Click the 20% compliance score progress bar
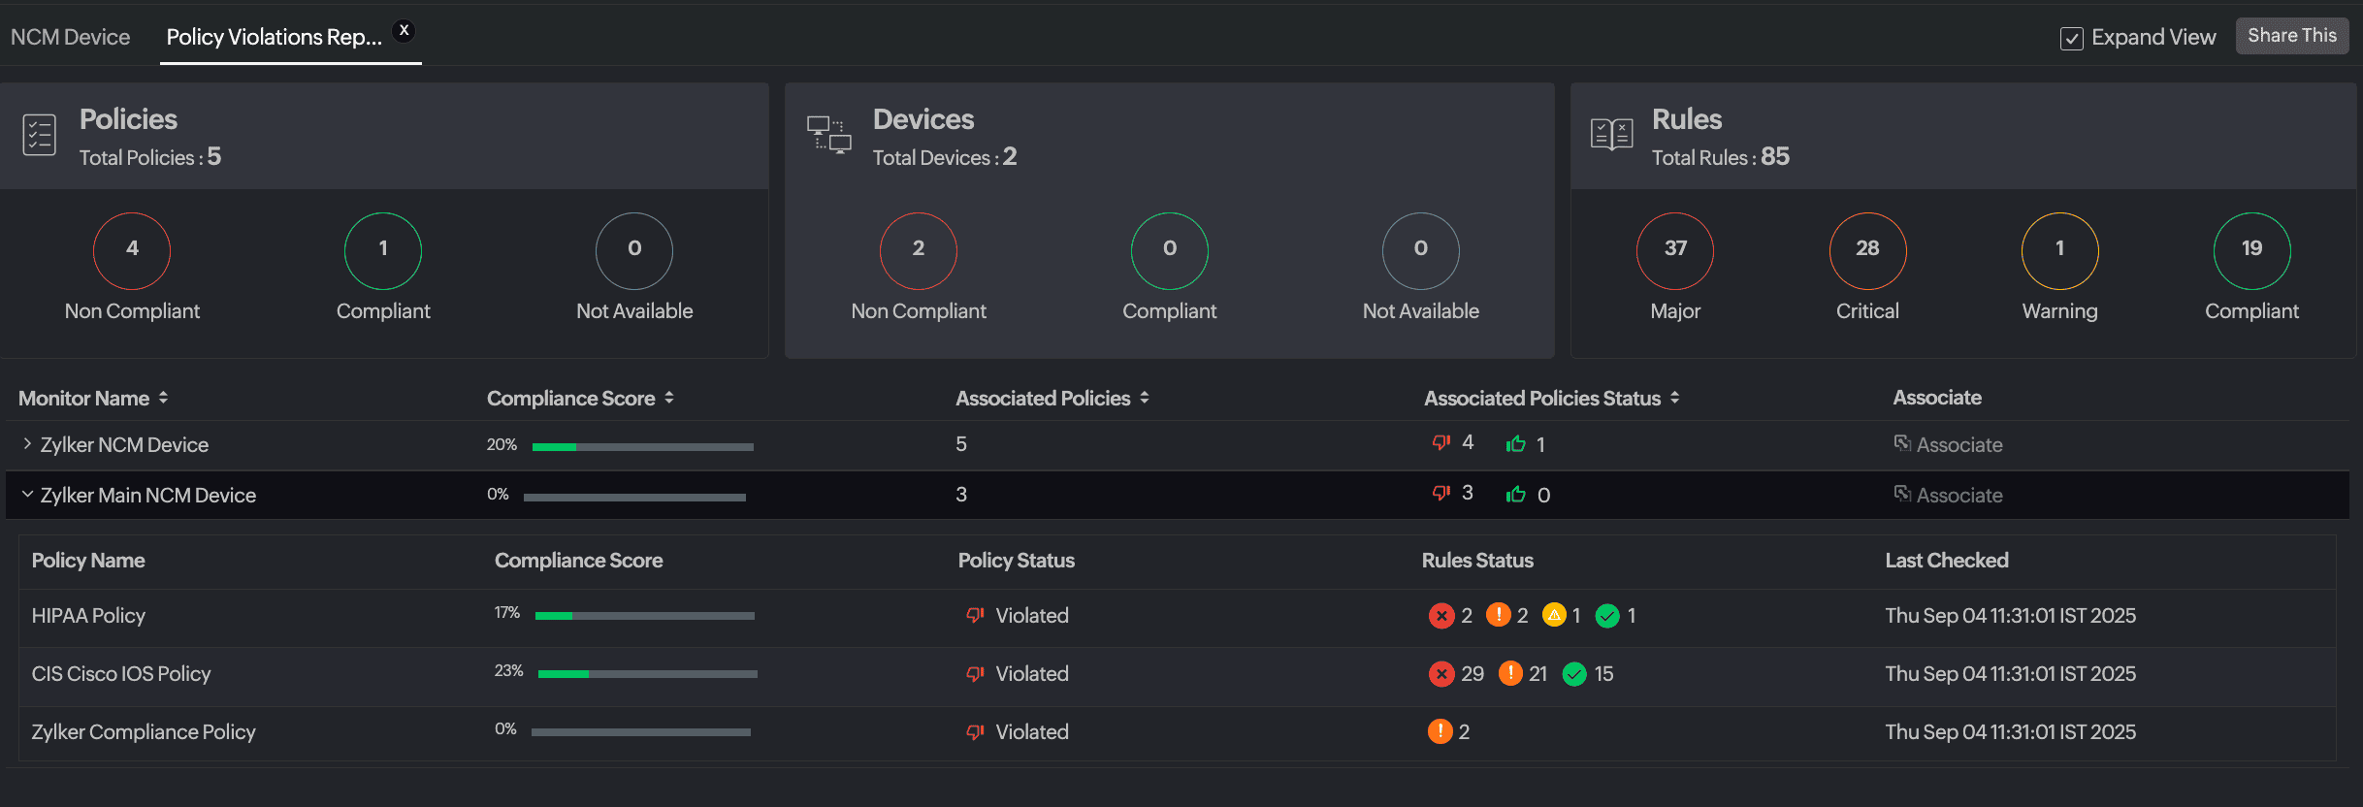The image size is (2363, 807). 642,447
